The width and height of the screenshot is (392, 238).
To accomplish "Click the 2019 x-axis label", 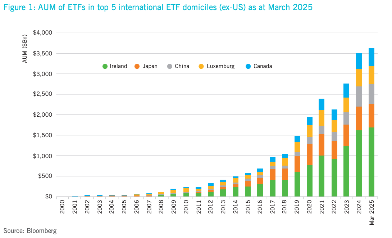I will tap(297, 207).
